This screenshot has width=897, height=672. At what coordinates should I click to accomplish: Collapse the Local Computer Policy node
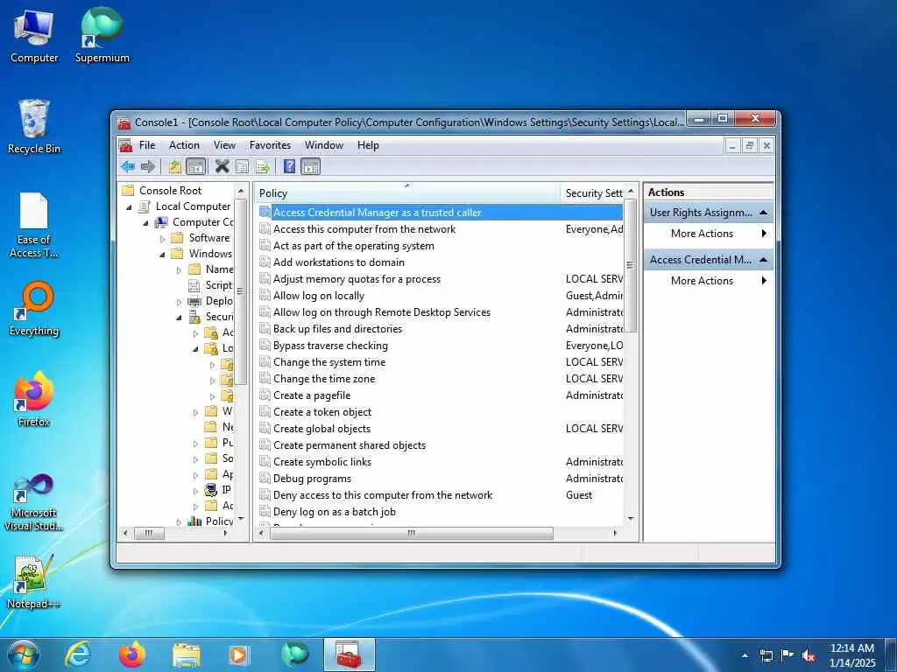click(130, 206)
